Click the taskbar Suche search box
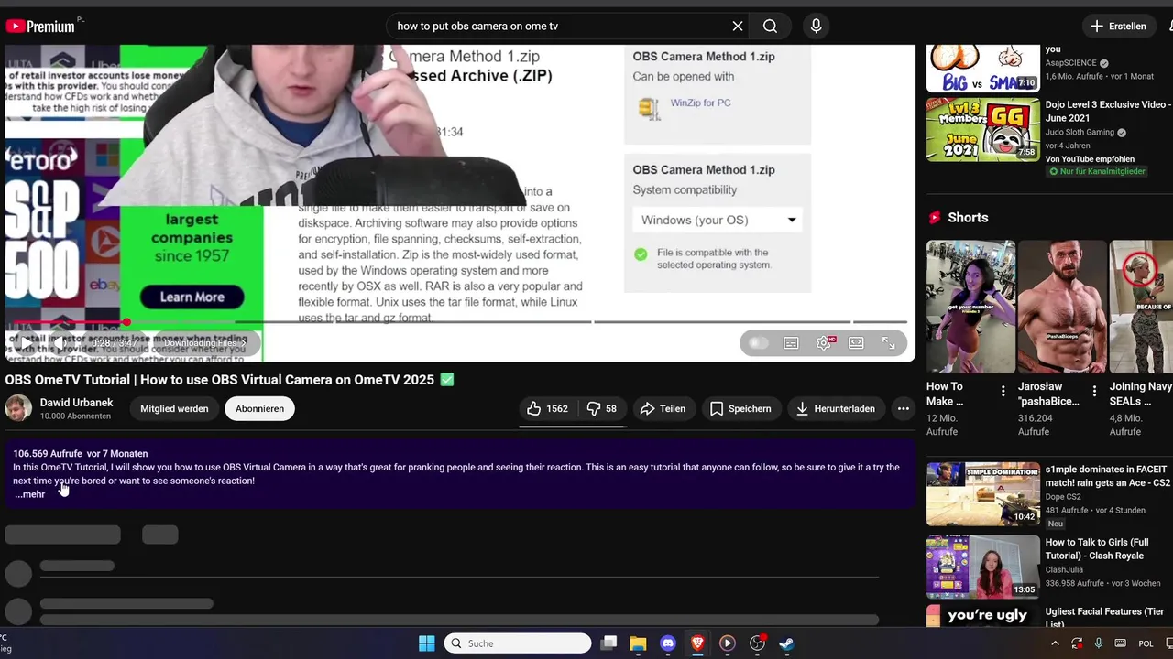Screen dimensions: 1173x659 [x=518, y=643]
